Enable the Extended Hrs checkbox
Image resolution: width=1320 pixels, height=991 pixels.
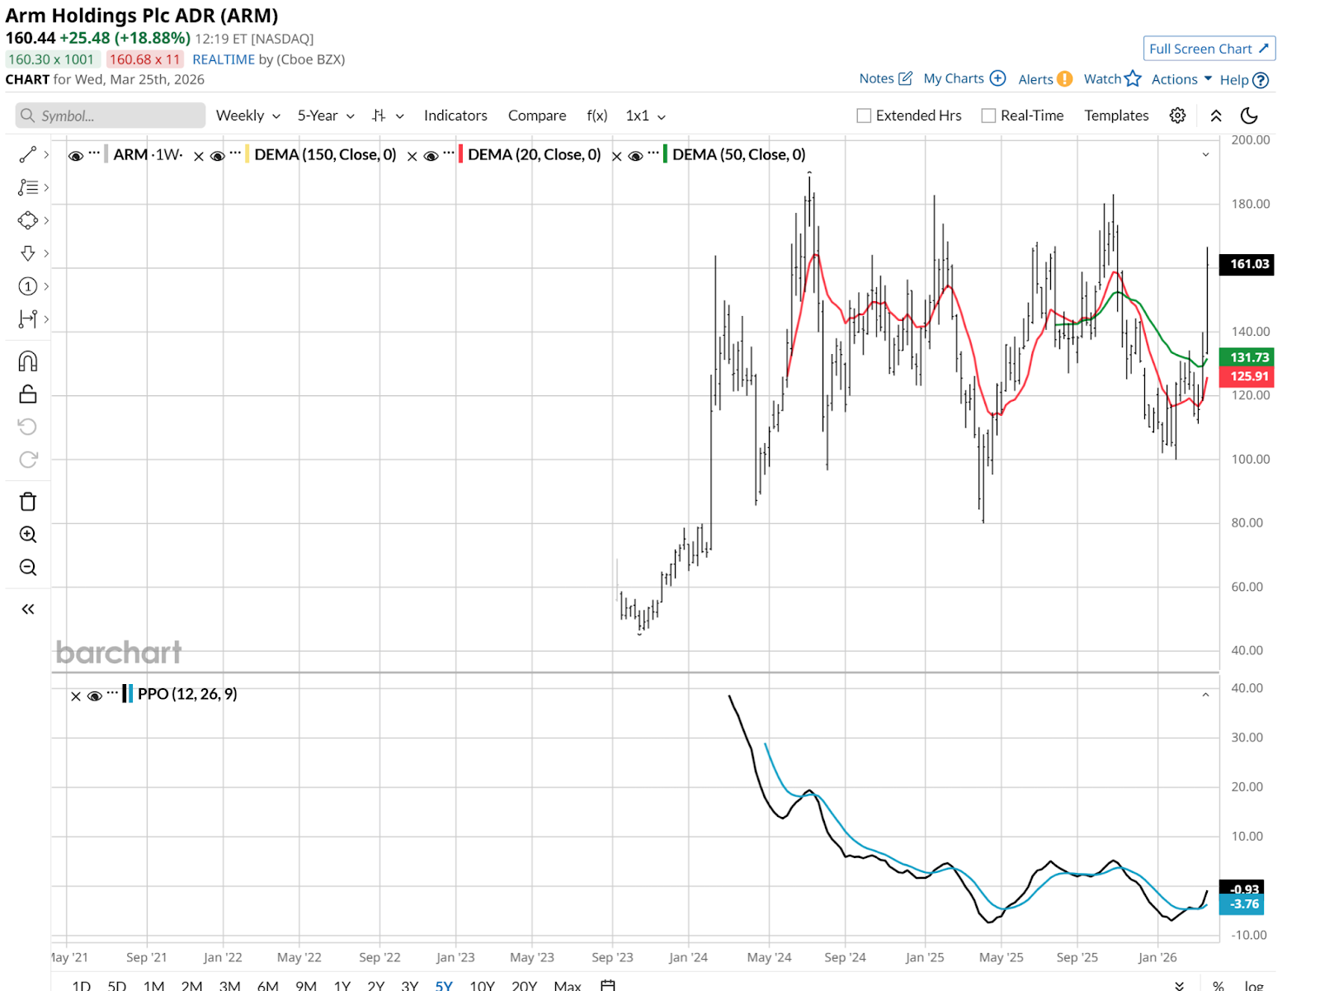pyautogui.click(x=864, y=116)
